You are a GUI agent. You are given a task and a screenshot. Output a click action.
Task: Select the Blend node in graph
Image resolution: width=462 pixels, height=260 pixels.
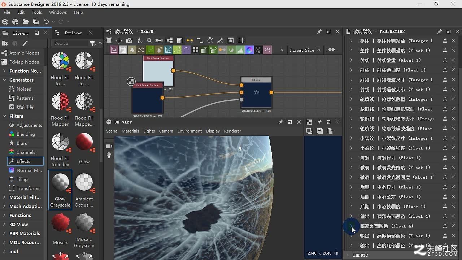pyautogui.click(x=256, y=93)
